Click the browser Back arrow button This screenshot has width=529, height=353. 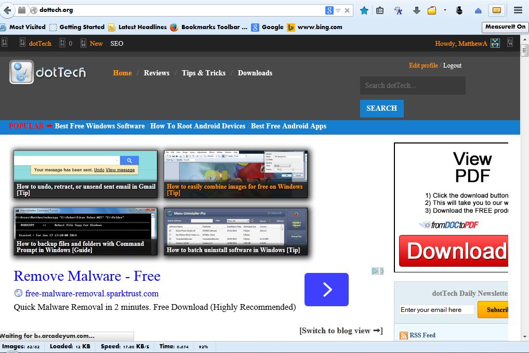coord(7,10)
